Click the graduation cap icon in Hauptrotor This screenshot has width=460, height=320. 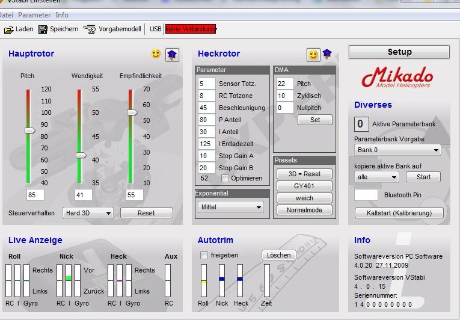[x=172, y=55]
